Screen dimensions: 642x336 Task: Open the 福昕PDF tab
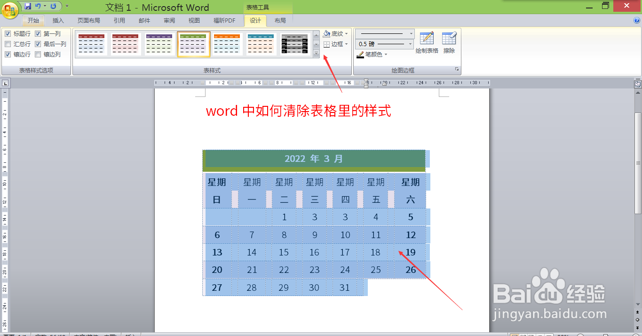coord(224,21)
